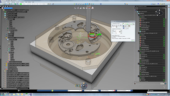This screenshot has width=170, height=96.
Task: Click the Windows Start button
Action: (2, 94)
